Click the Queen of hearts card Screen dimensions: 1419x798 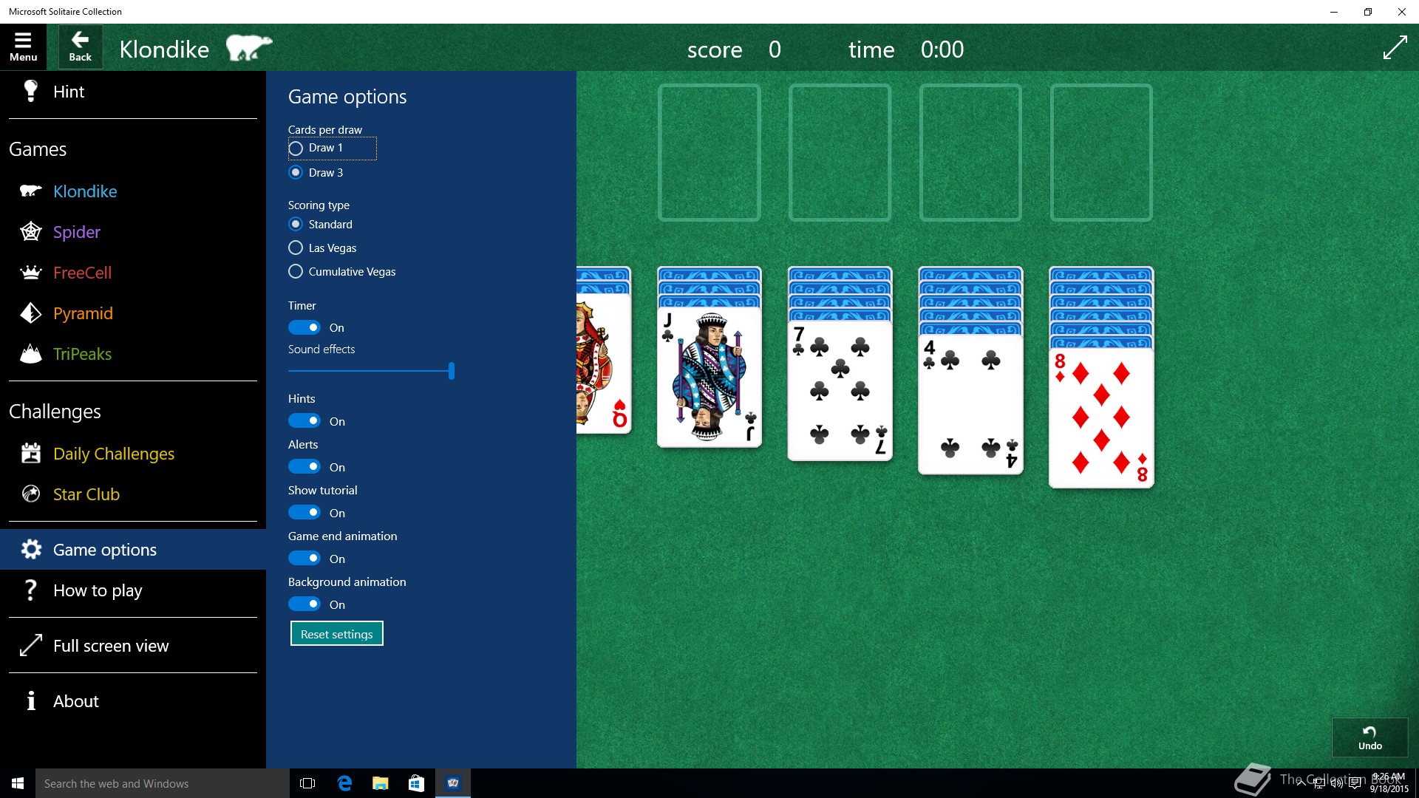pyautogui.click(x=604, y=363)
